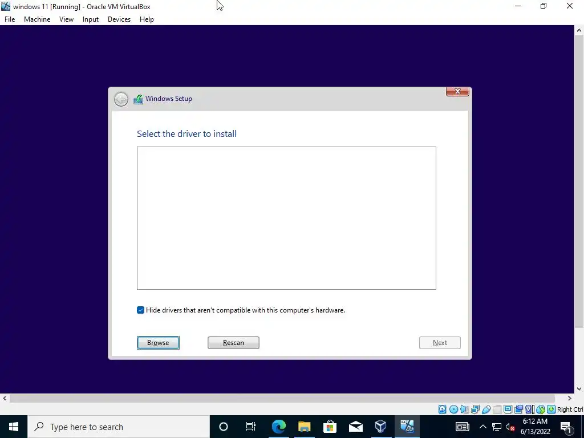Open the Input menu
This screenshot has width=584, height=438.
point(91,19)
